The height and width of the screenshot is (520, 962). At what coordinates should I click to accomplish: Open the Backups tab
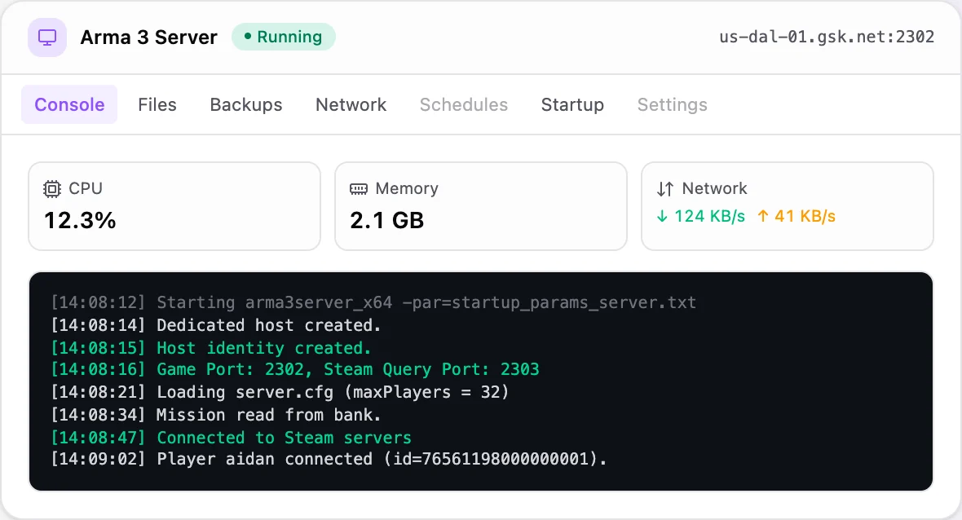[246, 105]
